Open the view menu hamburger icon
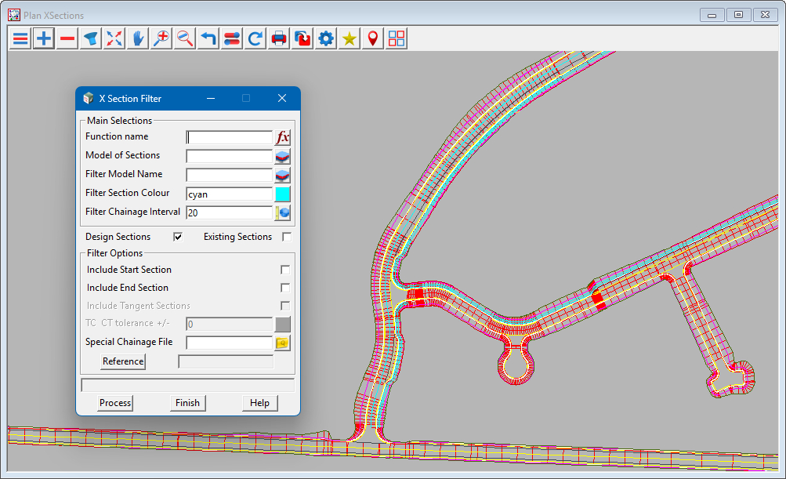Screen dimensions: 786x479 coord(20,38)
